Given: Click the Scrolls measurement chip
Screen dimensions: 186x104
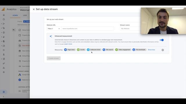Looking at the screenshot, I should 81,50.
